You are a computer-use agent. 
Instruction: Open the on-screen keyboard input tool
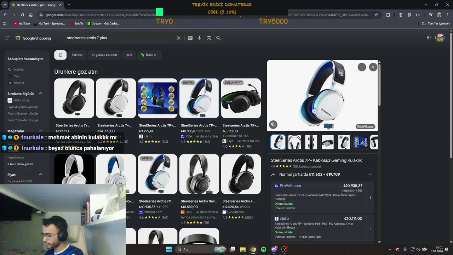point(190,38)
